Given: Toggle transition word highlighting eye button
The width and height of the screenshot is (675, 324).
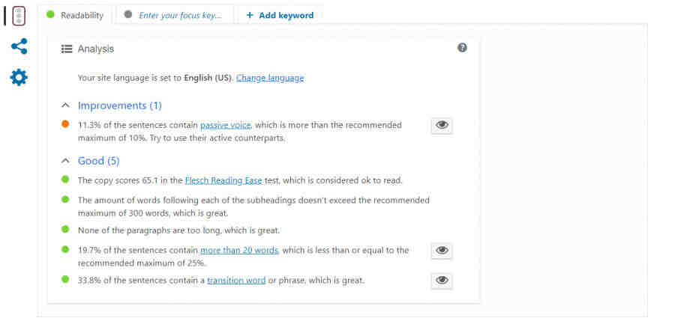Looking at the screenshot, I should pyautogui.click(x=442, y=281).
